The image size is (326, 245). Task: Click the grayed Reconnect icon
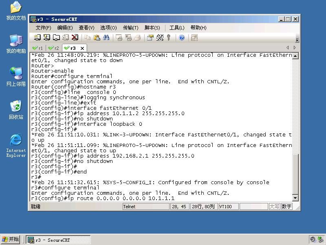click(x=66, y=38)
